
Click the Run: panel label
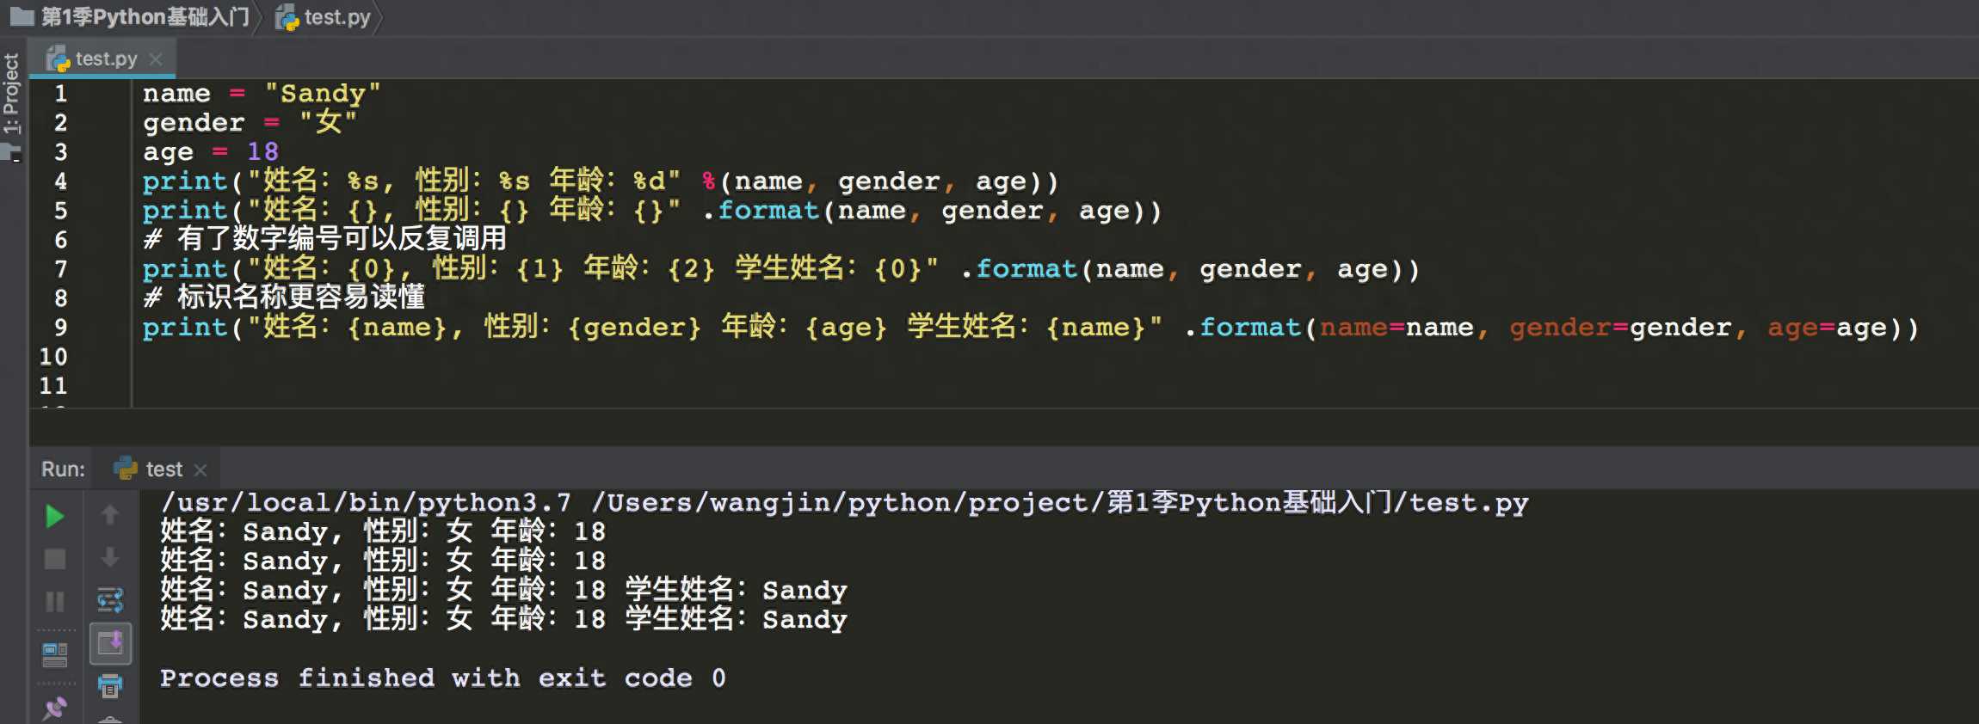coord(63,469)
